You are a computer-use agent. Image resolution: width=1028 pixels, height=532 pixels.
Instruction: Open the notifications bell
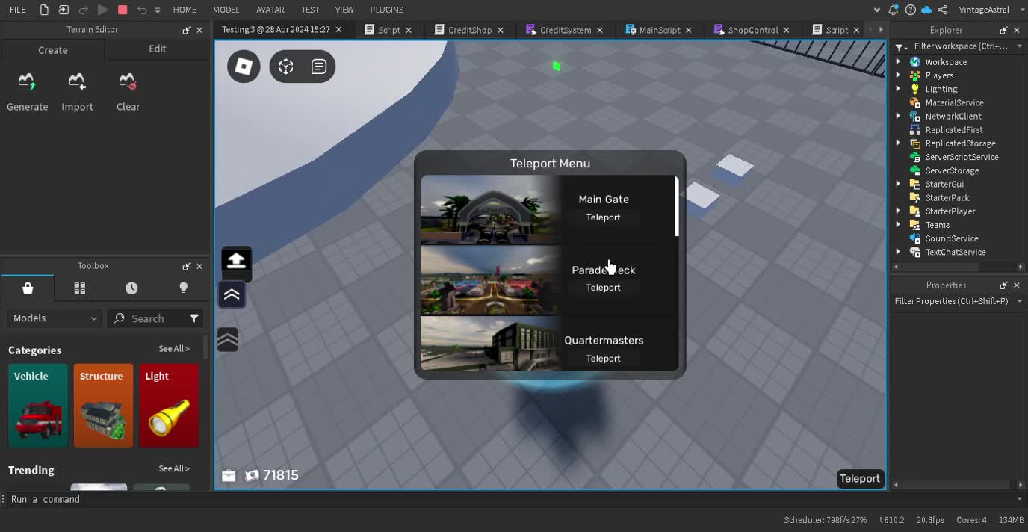tap(894, 10)
